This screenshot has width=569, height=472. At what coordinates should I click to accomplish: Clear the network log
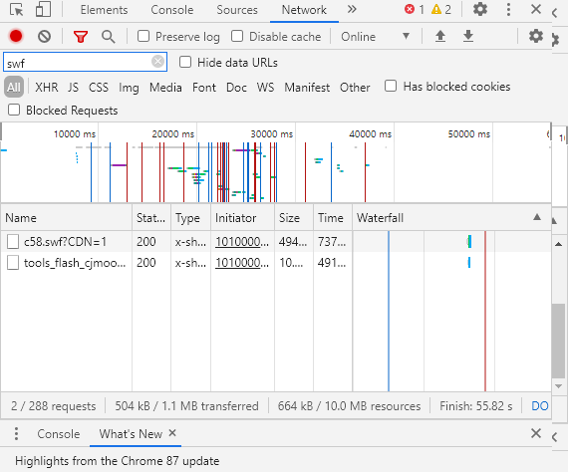(44, 36)
